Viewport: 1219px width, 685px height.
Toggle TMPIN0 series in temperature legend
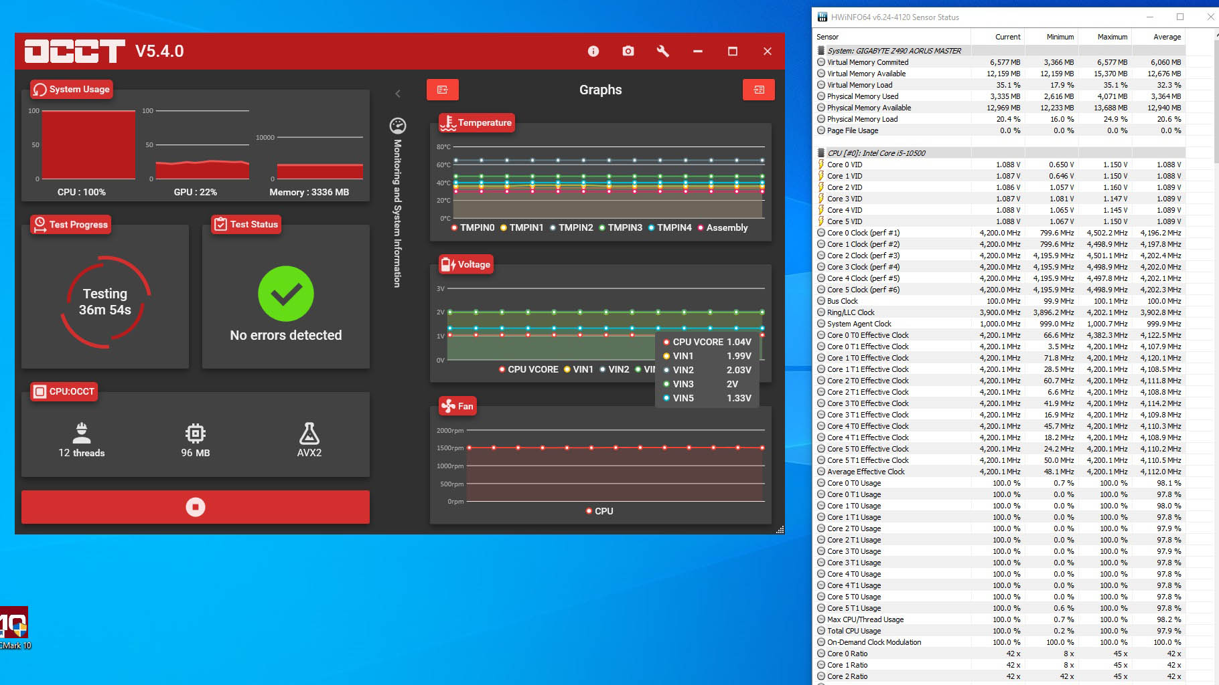[x=473, y=227]
